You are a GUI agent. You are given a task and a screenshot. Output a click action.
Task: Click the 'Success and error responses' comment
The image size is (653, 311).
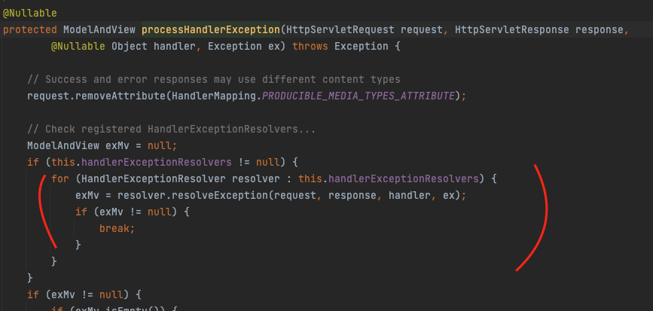click(214, 80)
